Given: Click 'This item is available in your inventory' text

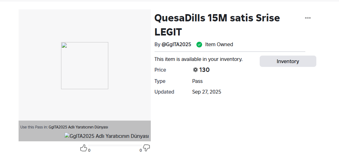Looking at the screenshot, I should 198,59.
